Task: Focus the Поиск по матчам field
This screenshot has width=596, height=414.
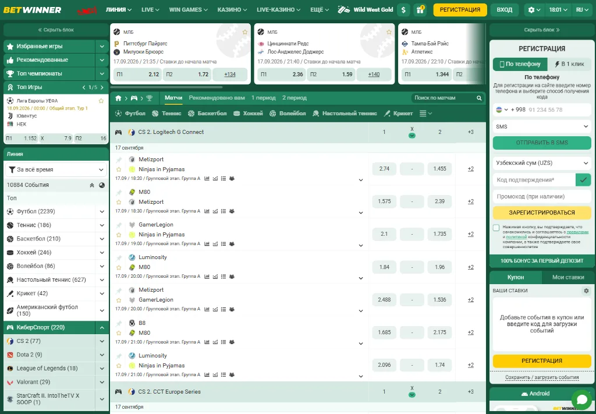Action: click(444, 98)
